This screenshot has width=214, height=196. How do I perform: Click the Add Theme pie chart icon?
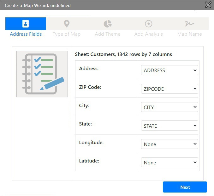tap(108, 24)
